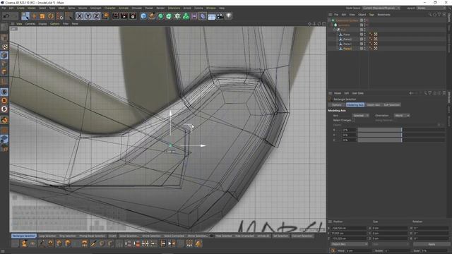
Task: Open the Layout dropdown at top right
Action: click(432, 8)
